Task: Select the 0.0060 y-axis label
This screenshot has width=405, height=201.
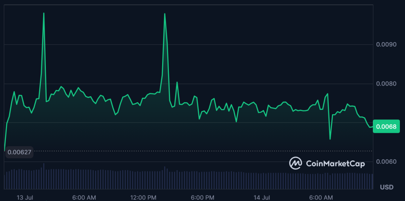Action: click(386, 162)
